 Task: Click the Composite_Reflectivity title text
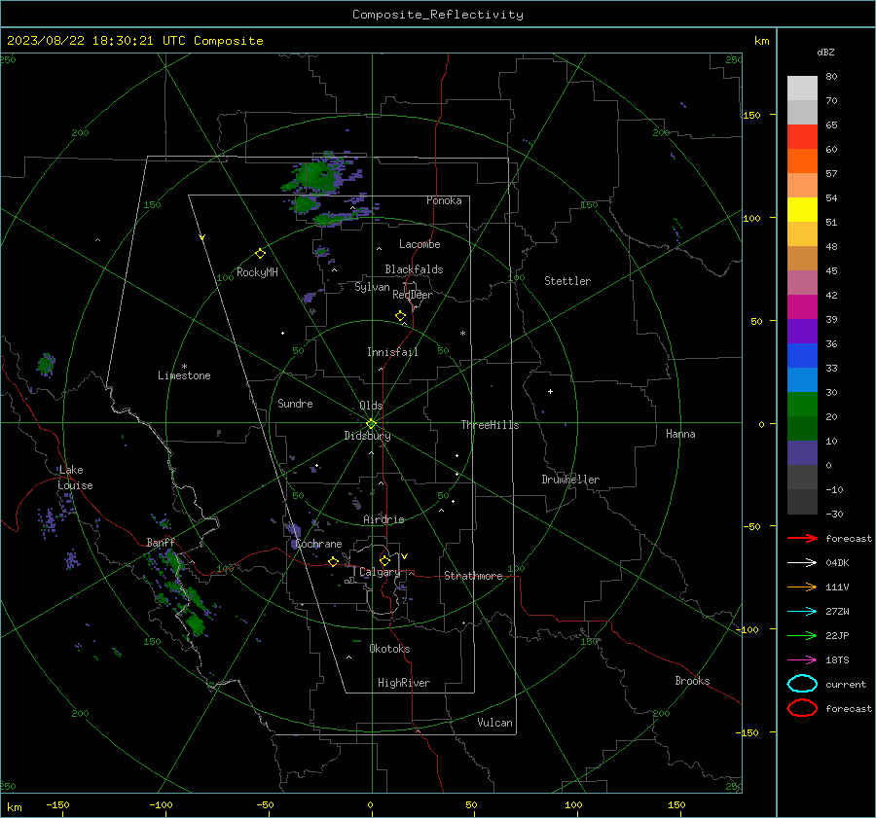(437, 15)
